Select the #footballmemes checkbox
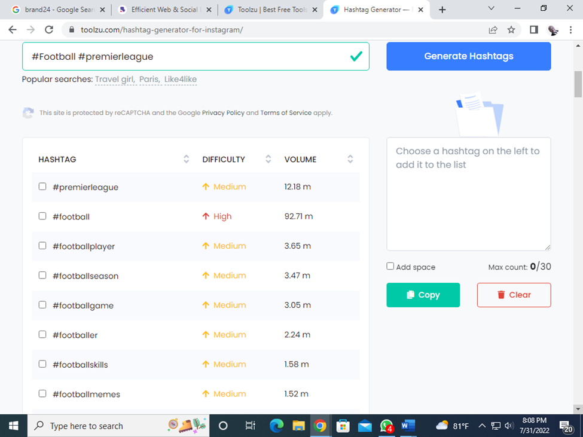Viewport: 583px width, 437px height. pyautogui.click(x=42, y=393)
